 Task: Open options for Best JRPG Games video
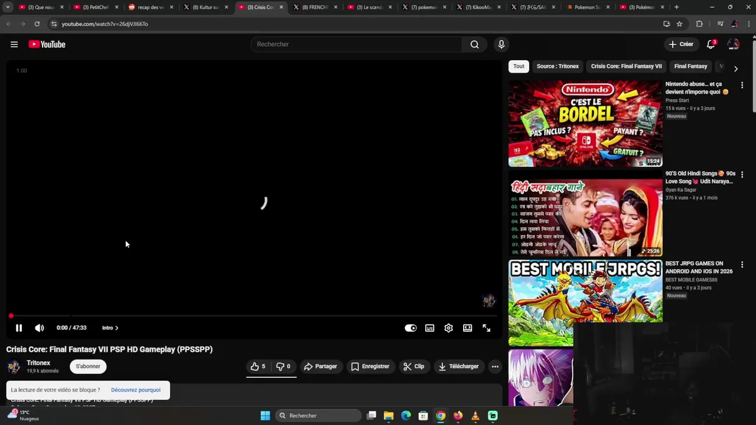(742, 265)
